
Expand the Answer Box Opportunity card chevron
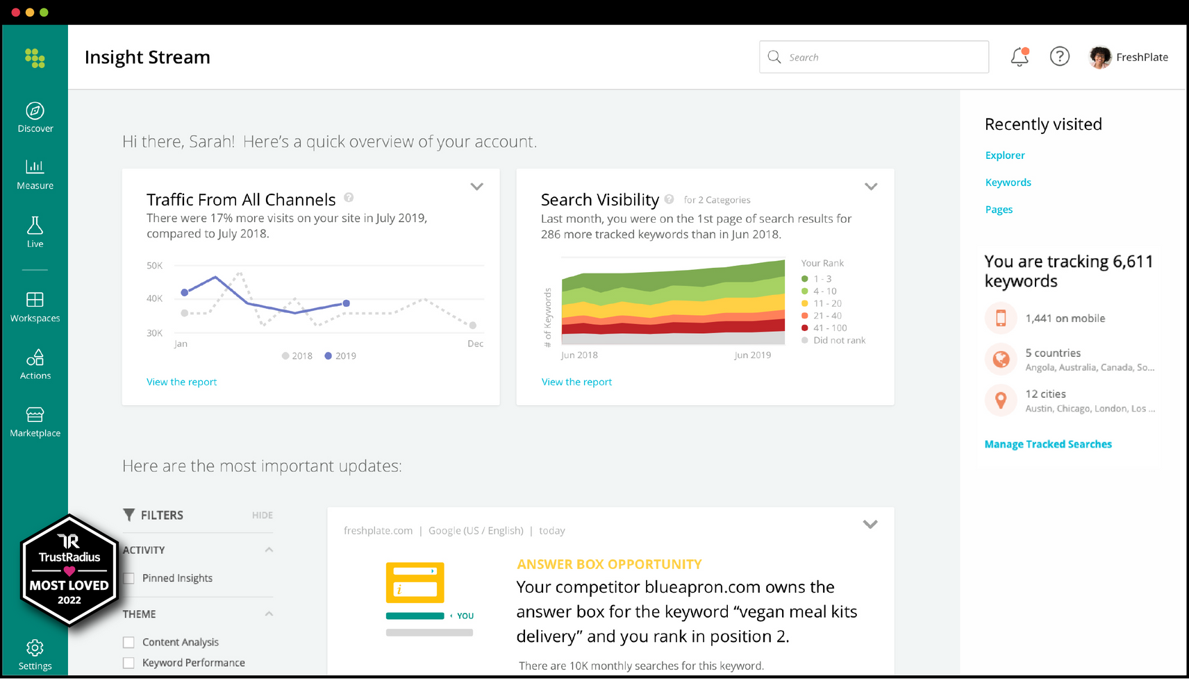pos(870,524)
